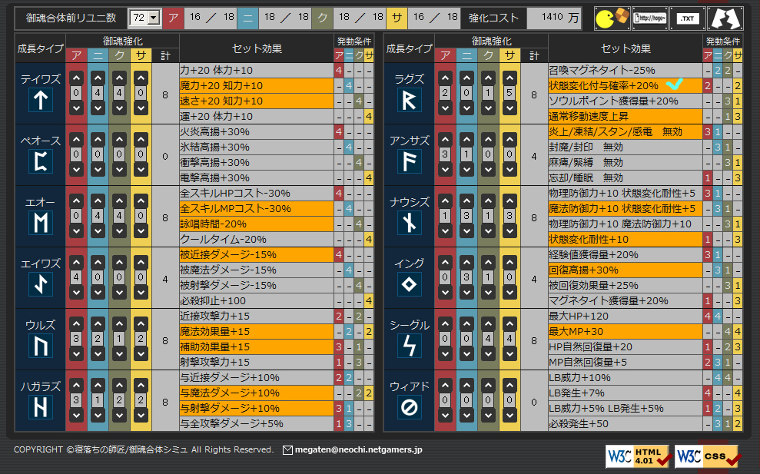The height and width of the screenshot is (474, 760).
Task: Increase ウルズ サ value with up arrow
Action: pos(141,323)
